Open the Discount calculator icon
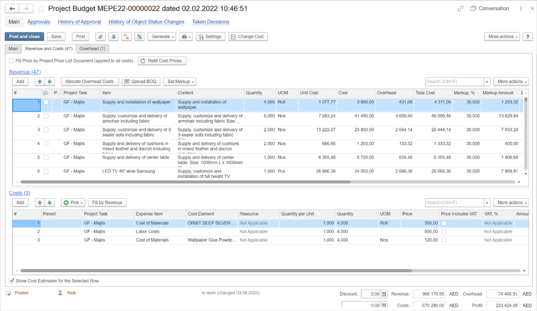 384,294
